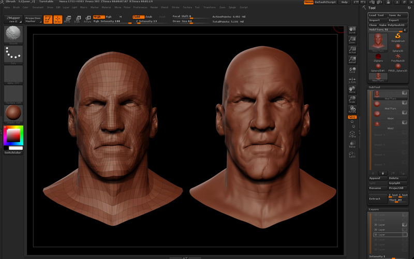Click the AAHalf view icon
This screenshot has width=414, height=259.
coord(352,60)
